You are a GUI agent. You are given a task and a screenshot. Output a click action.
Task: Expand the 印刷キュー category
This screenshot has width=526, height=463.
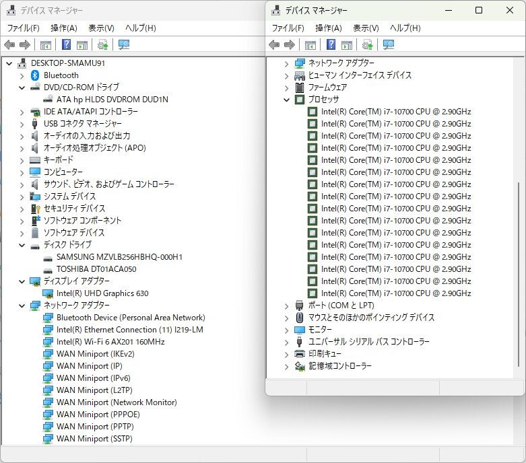pyautogui.click(x=286, y=354)
